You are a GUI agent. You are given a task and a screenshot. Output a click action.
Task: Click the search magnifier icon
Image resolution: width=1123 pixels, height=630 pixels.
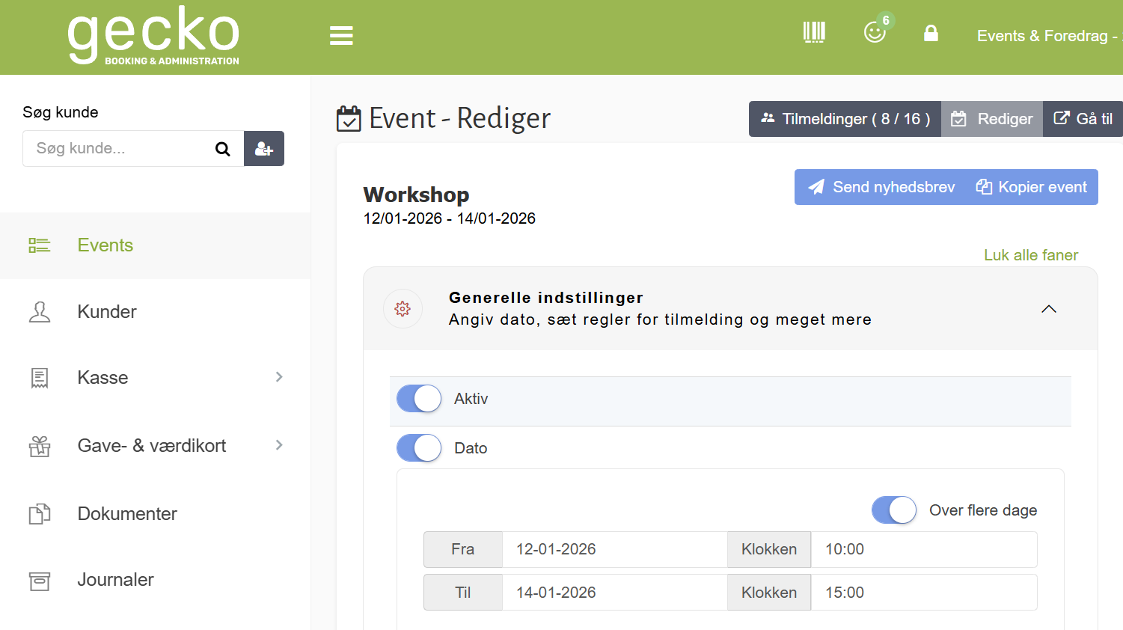(x=222, y=148)
